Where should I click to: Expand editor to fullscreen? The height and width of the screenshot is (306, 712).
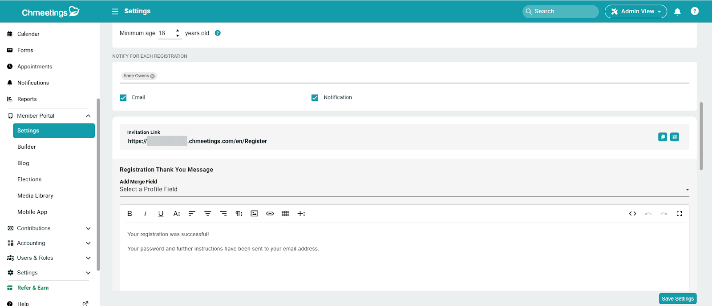679,214
